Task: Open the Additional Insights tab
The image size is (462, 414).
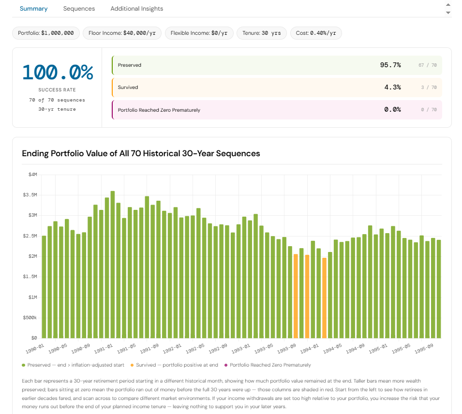Action: pos(136,9)
